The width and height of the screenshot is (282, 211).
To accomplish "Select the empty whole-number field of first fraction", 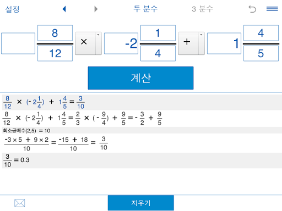I will pyautogui.click(x=18, y=43).
